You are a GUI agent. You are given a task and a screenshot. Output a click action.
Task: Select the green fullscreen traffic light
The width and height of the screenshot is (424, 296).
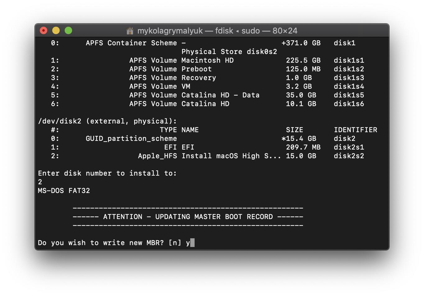[x=68, y=30]
